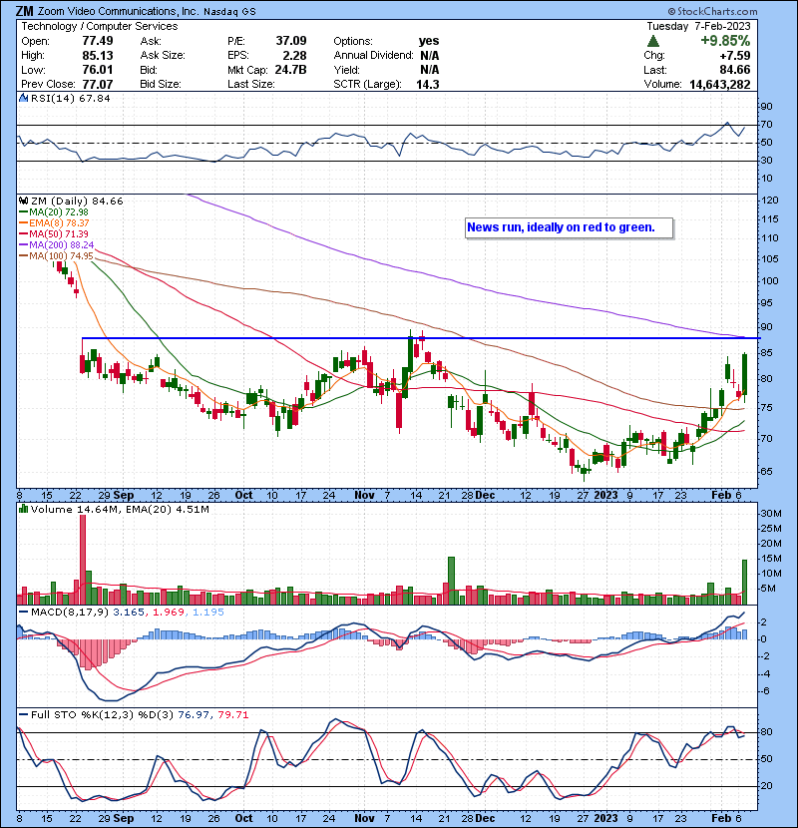Image resolution: width=798 pixels, height=828 pixels.
Task: Click the MACD signal value 1.969
Action: pos(168,613)
